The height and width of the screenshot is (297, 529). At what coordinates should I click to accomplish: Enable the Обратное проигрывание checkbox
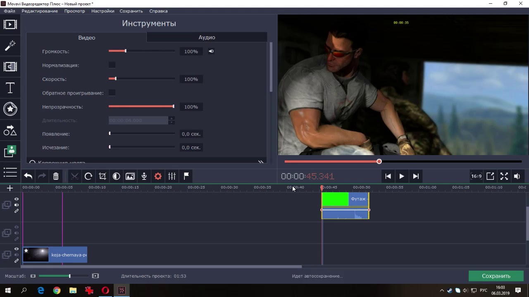112,93
